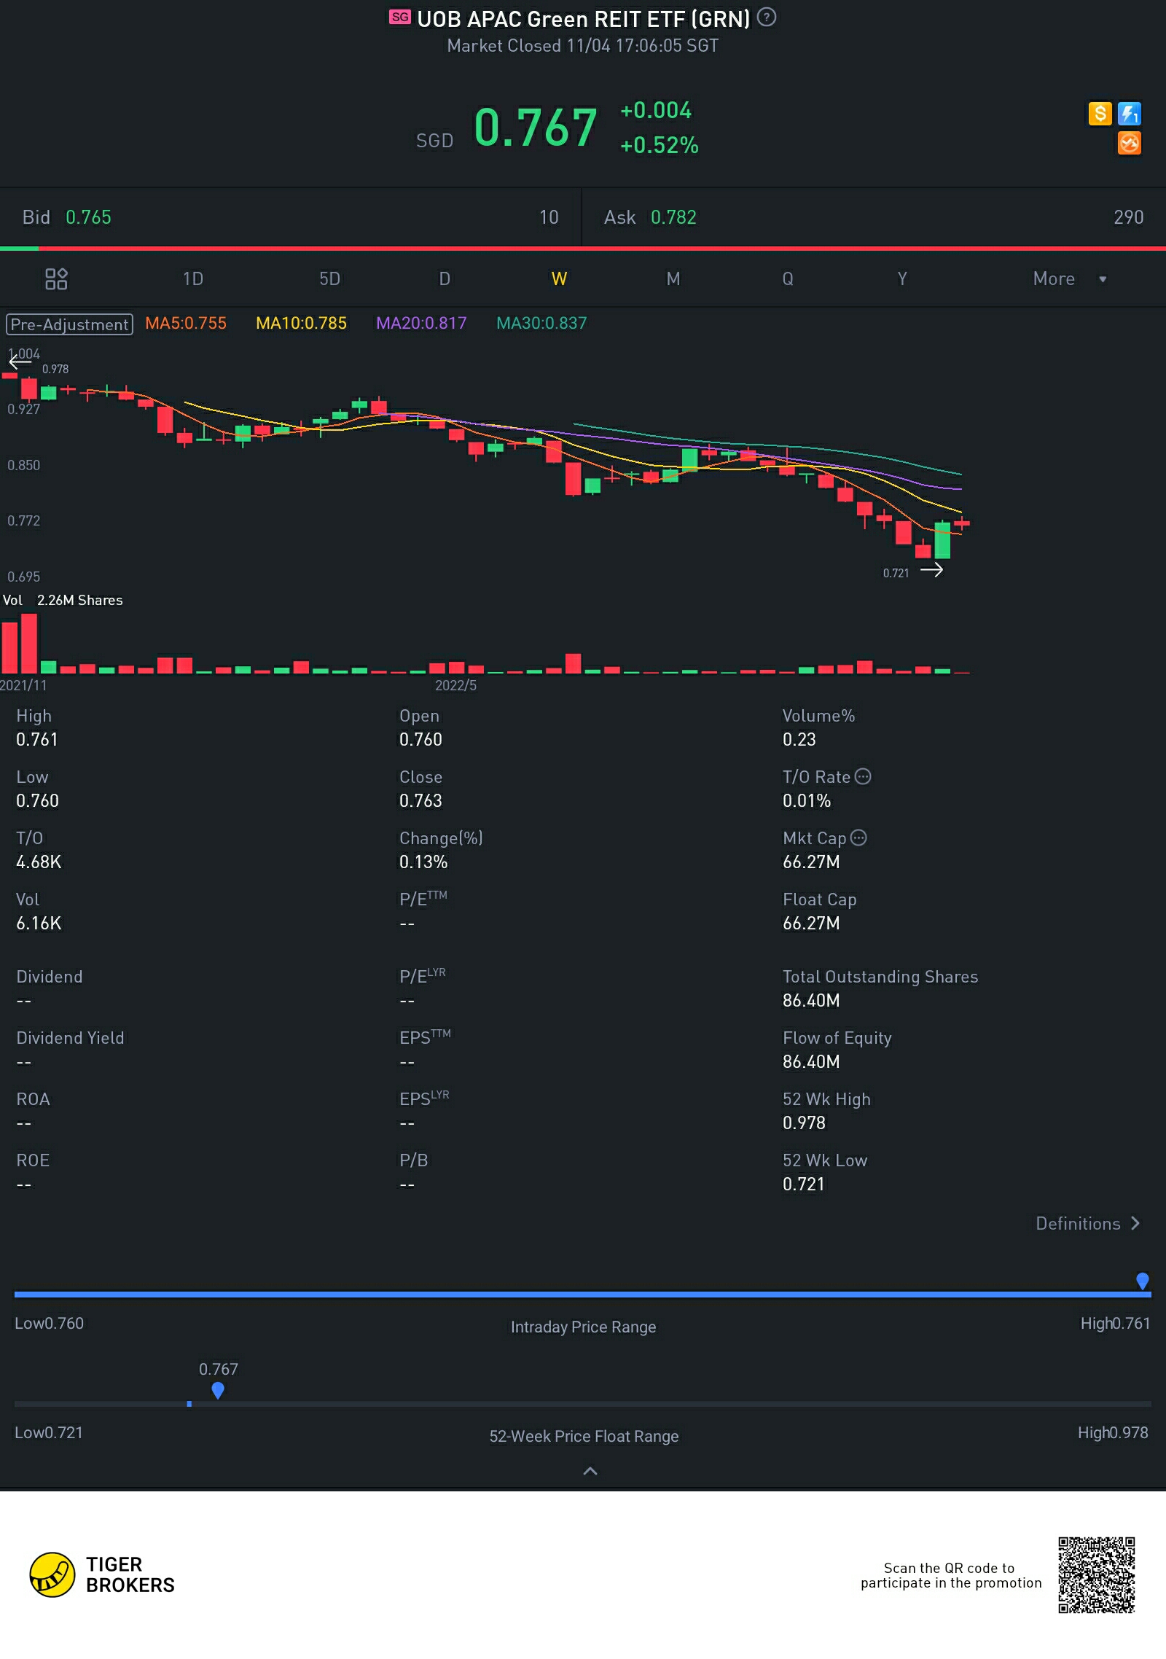The width and height of the screenshot is (1166, 1659).
Task: Click the 2022/5 date label on chart
Action: point(455,685)
